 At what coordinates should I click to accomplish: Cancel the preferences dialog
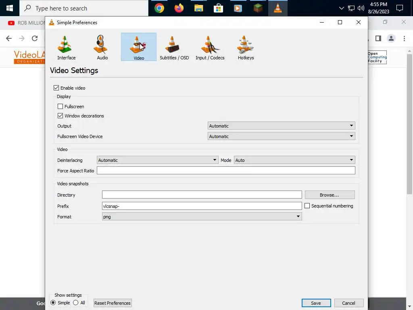click(x=349, y=303)
